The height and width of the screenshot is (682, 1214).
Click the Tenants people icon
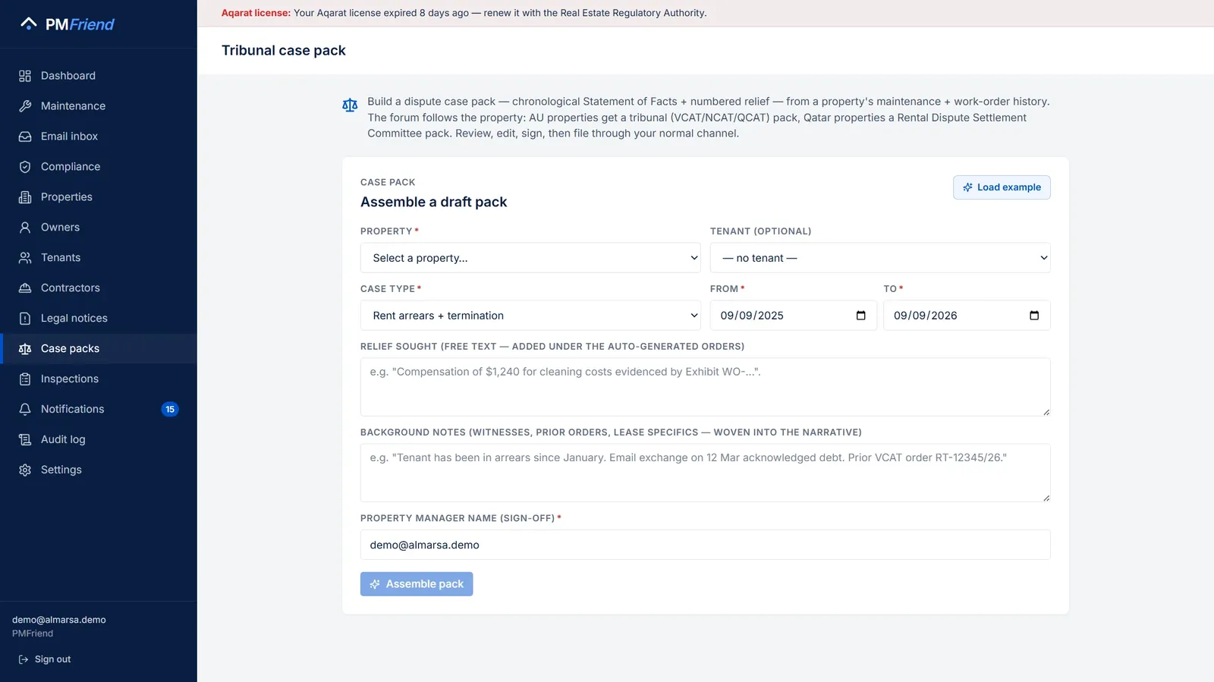click(25, 258)
